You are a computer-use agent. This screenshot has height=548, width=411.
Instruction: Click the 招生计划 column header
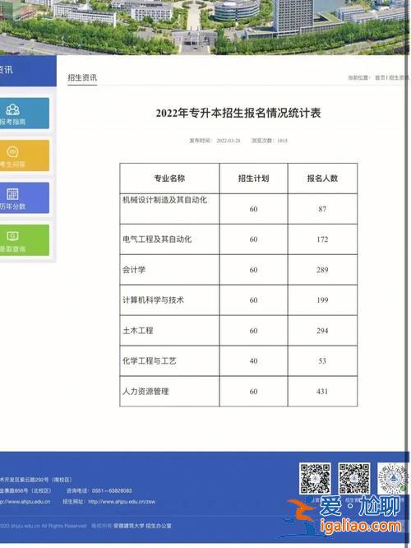[253, 179]
